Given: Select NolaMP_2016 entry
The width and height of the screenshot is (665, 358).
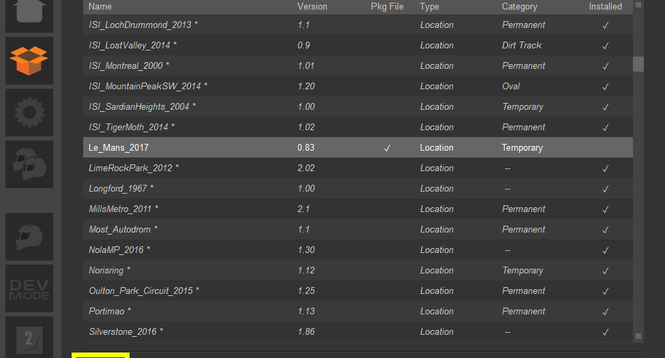Looking at the screenshot, I should 358,250.
